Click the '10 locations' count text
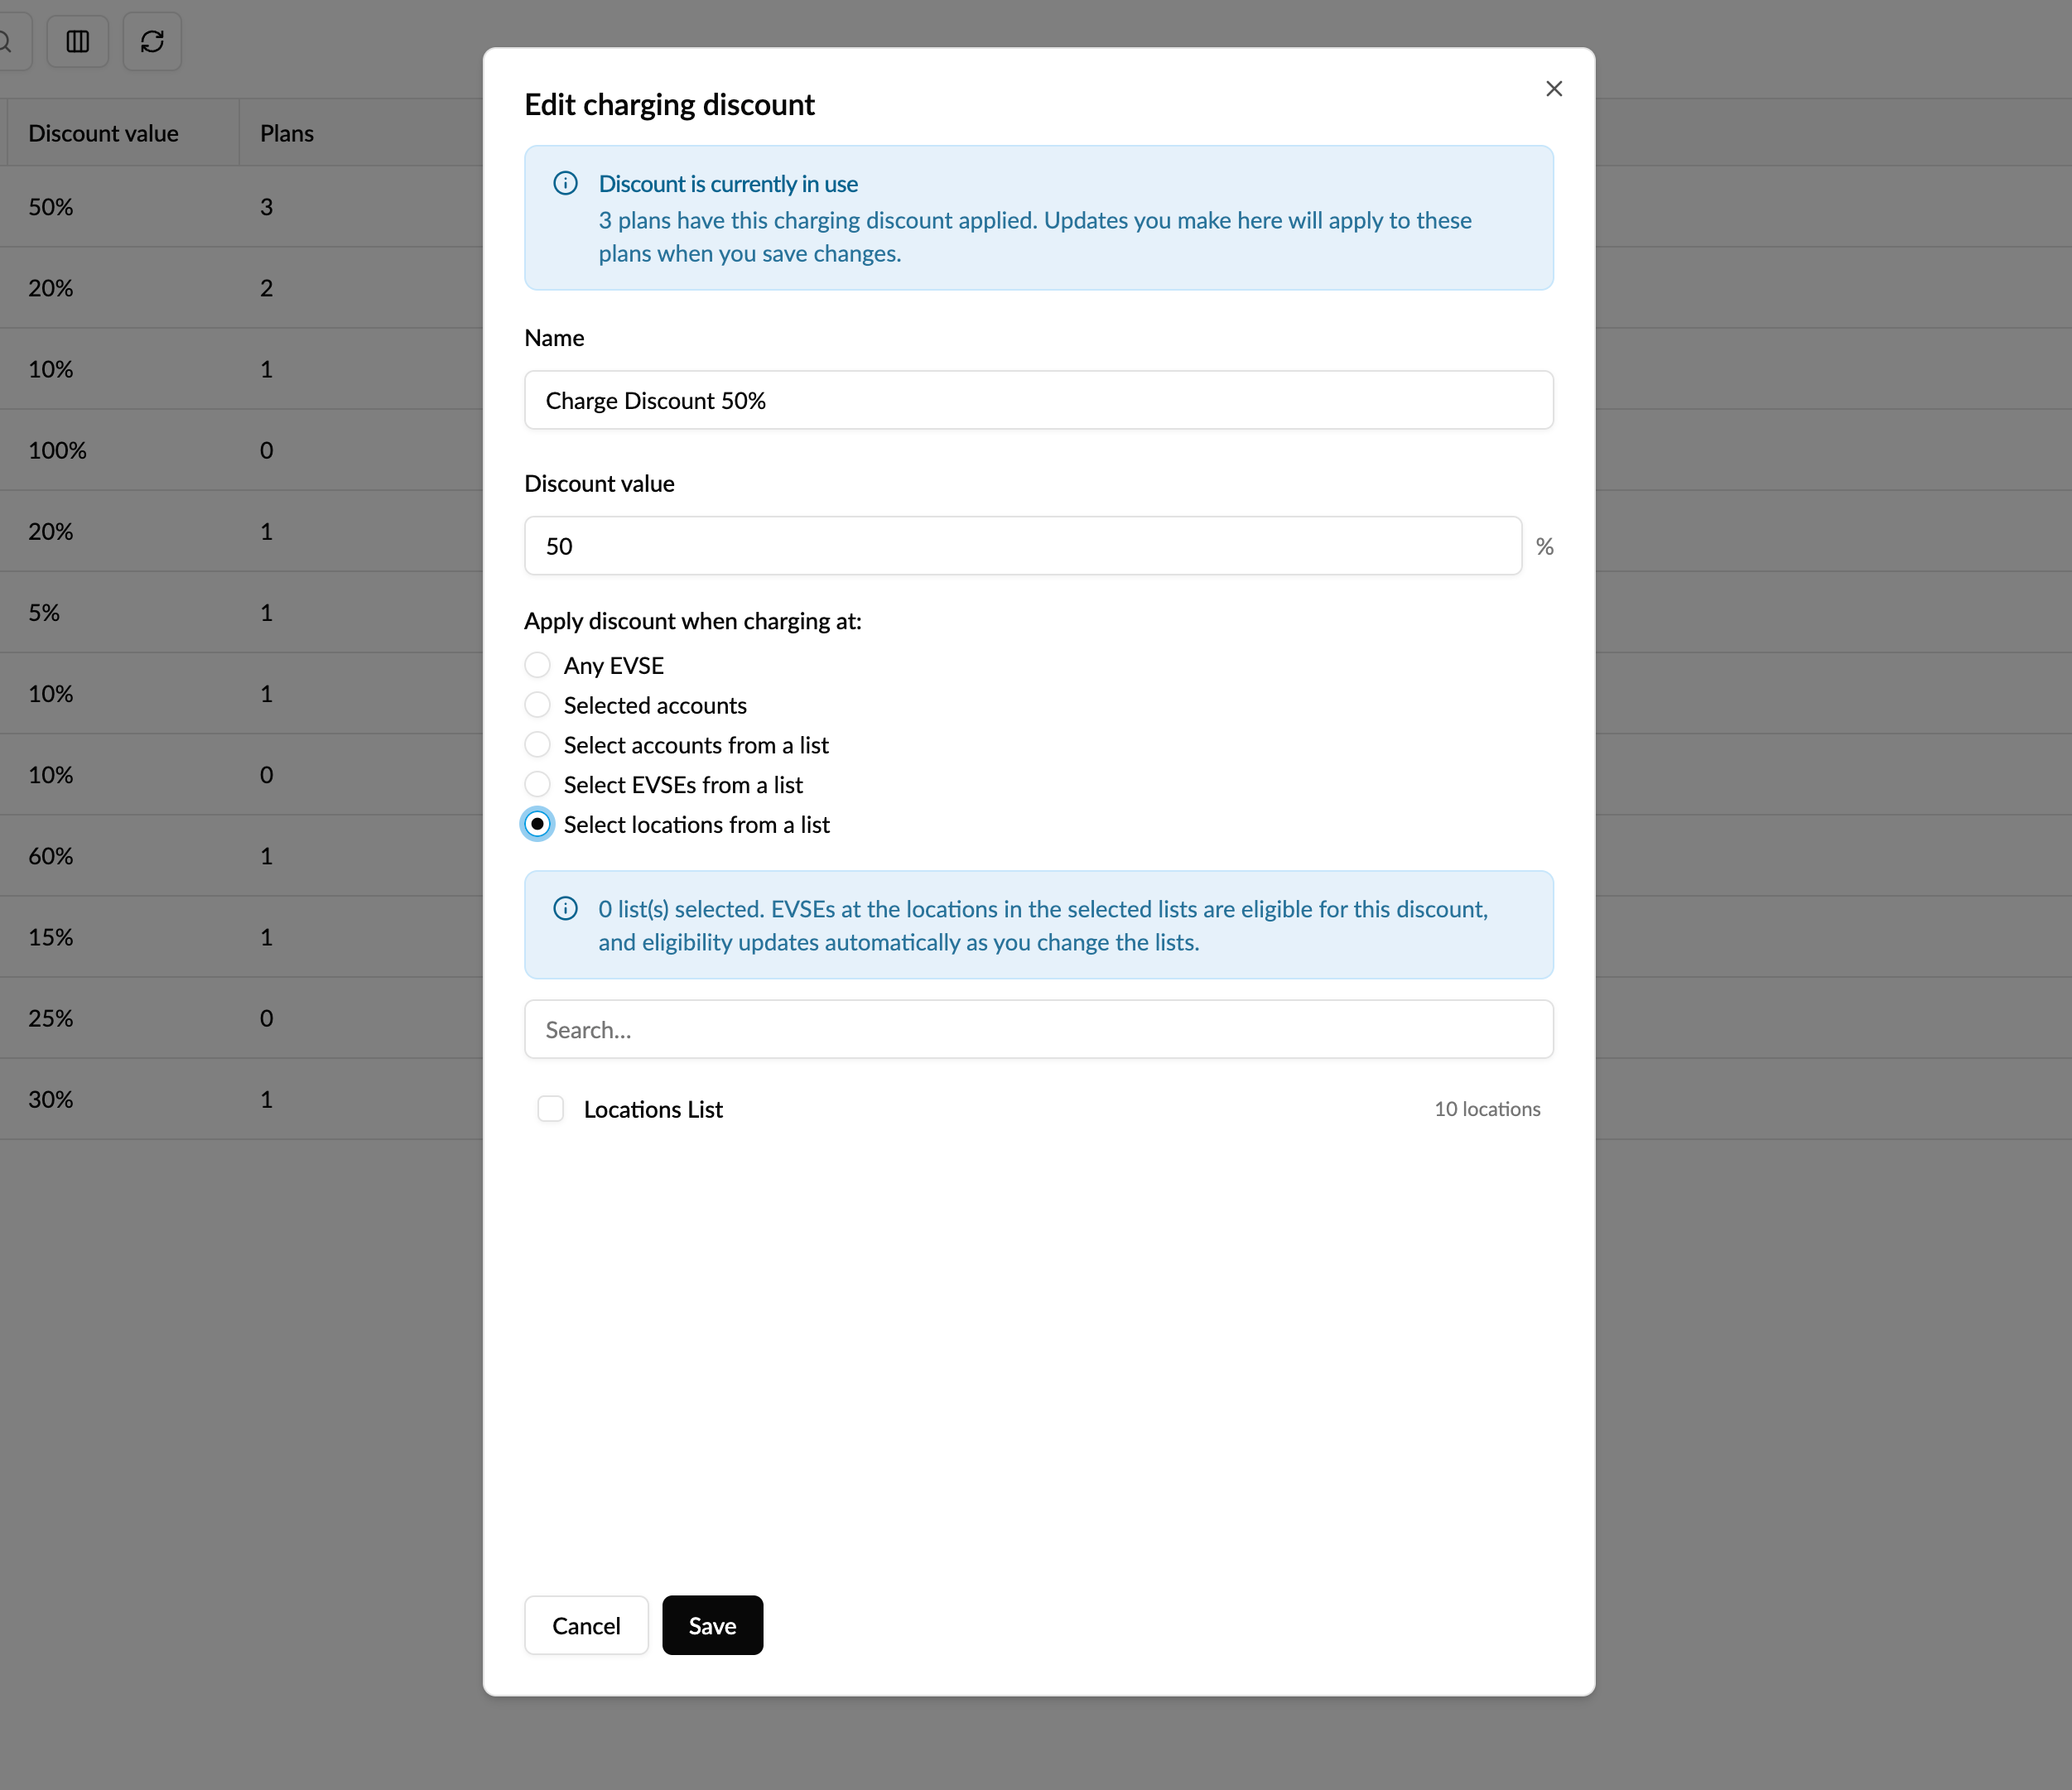This screenshot has width=2072, height=1790. tap(1487, 1109)
